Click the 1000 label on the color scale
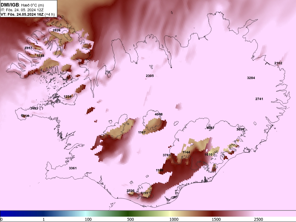The width and height of the screenshot is (296, 222). 174,219
